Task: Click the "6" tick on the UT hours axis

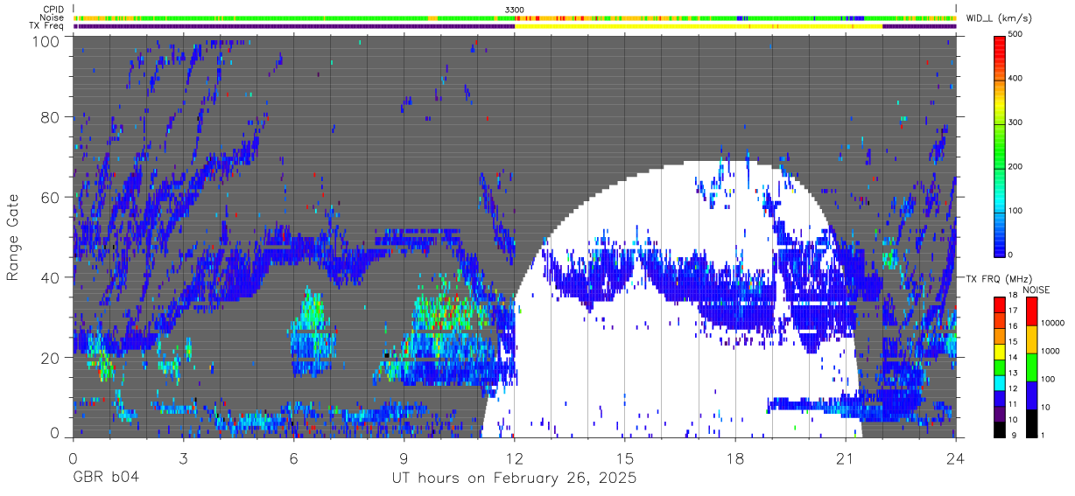Action: 294,458
